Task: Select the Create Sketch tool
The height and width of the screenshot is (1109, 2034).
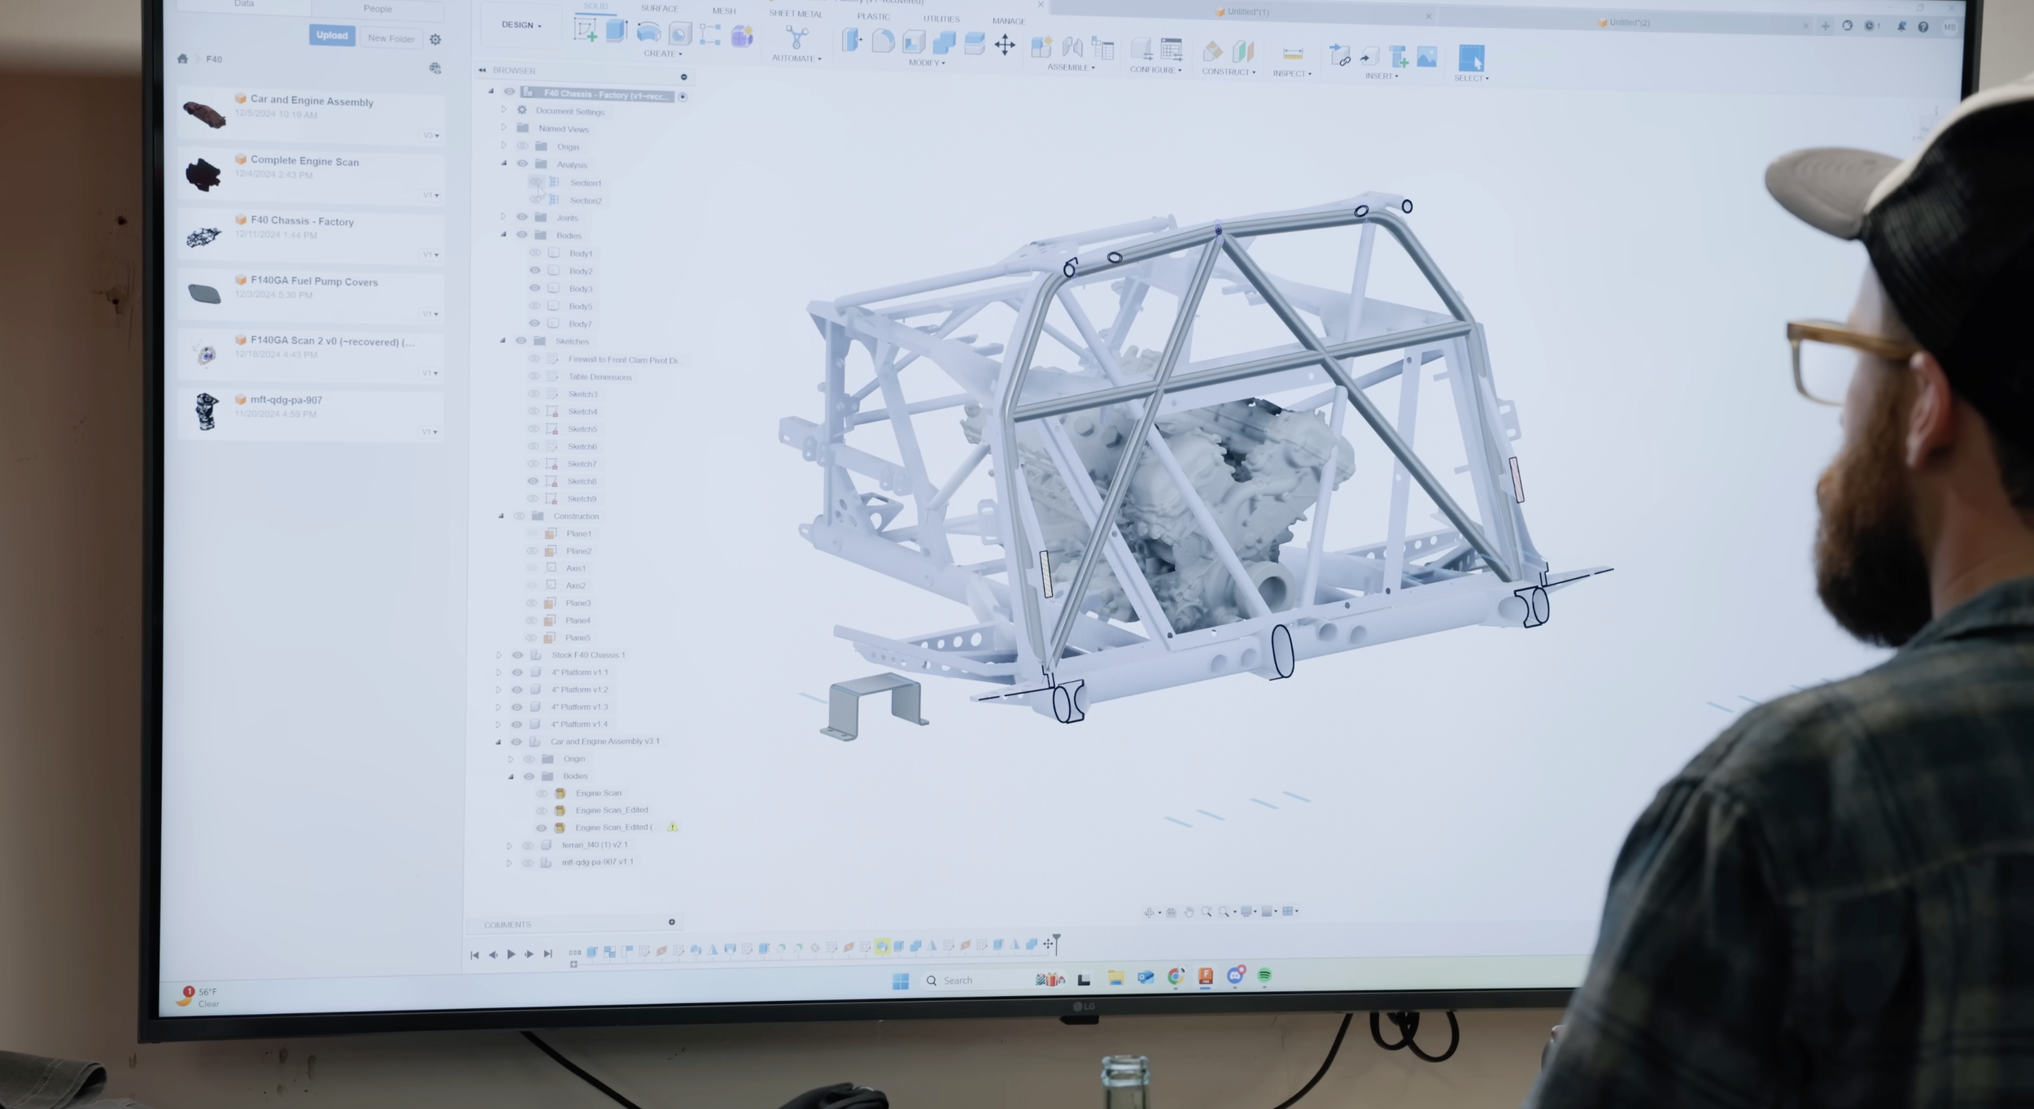Action: pos(586,31)
